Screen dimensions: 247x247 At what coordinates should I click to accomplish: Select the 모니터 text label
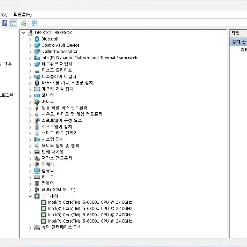pos(48,95)
